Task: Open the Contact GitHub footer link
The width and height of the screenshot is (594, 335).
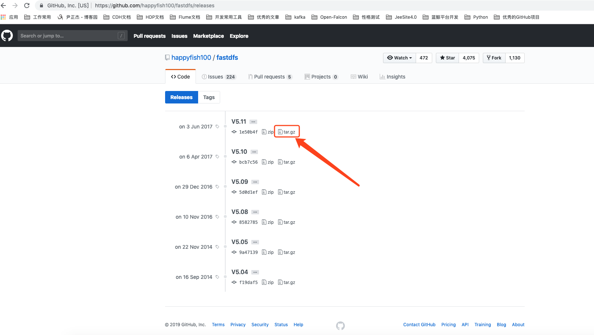Action: (x=419, y=325)
